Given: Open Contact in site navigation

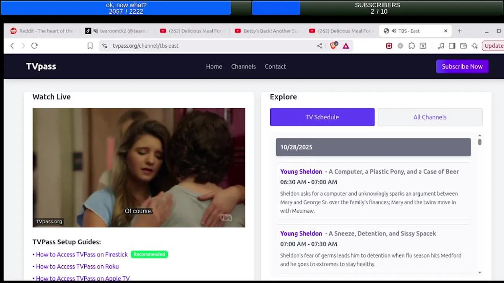Looking at the screenshot, I should [275, 66].
